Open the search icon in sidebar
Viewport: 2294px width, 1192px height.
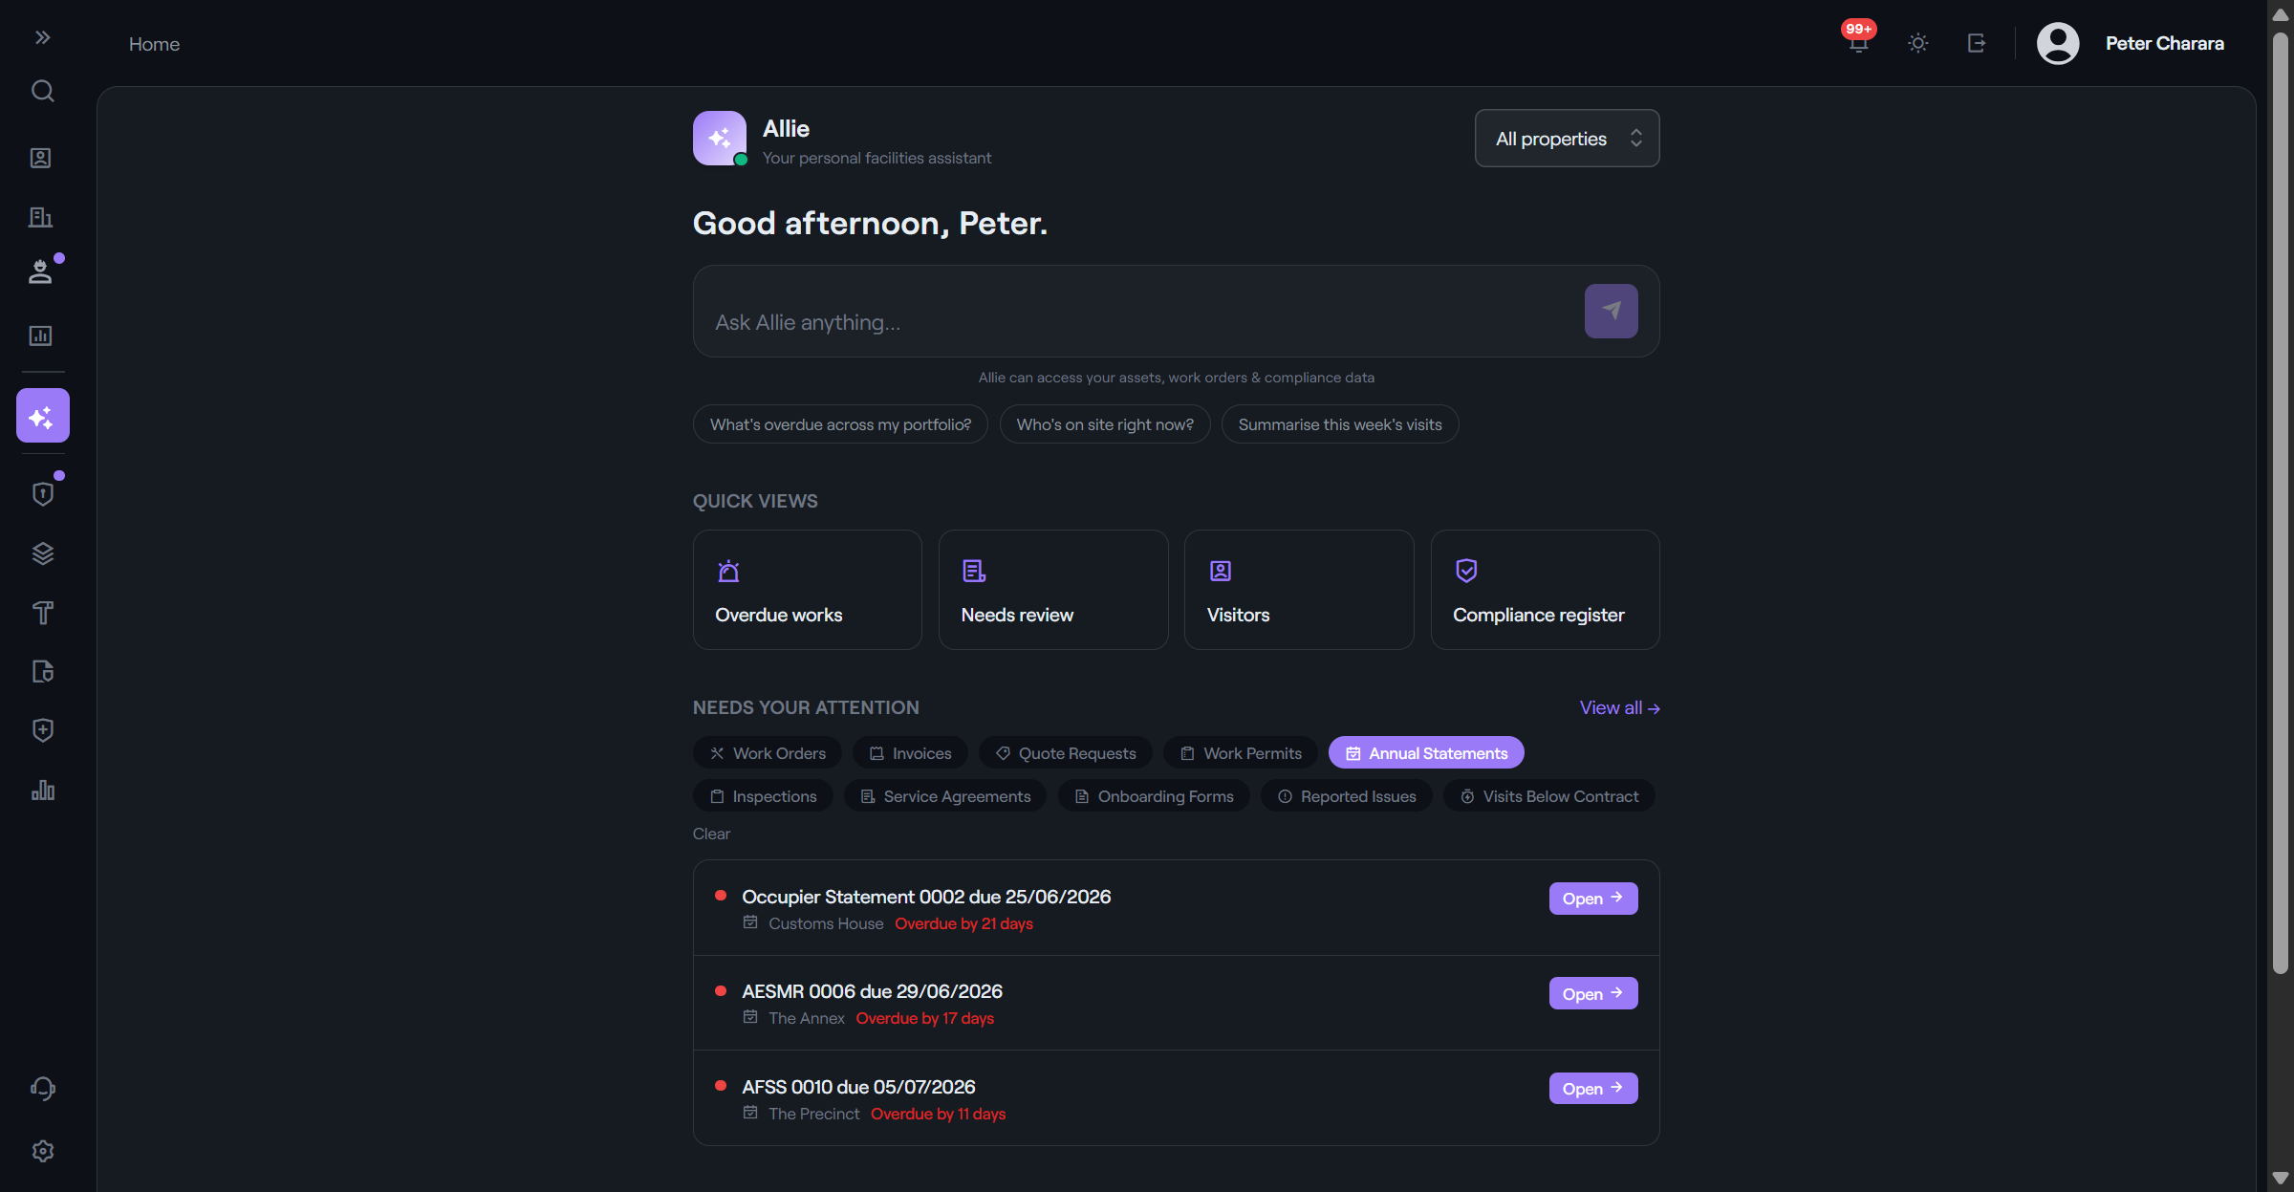[42, 91]
